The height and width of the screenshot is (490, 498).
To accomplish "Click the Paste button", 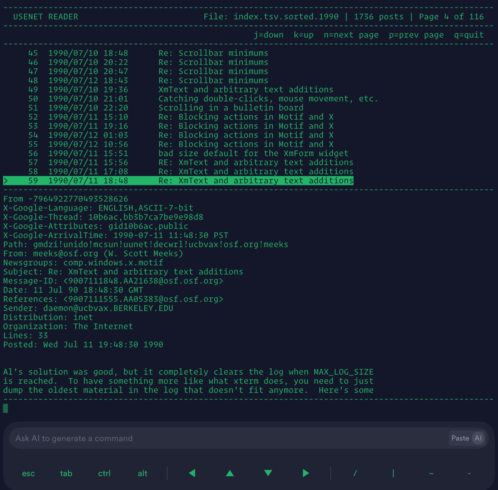I will [460, 438].
